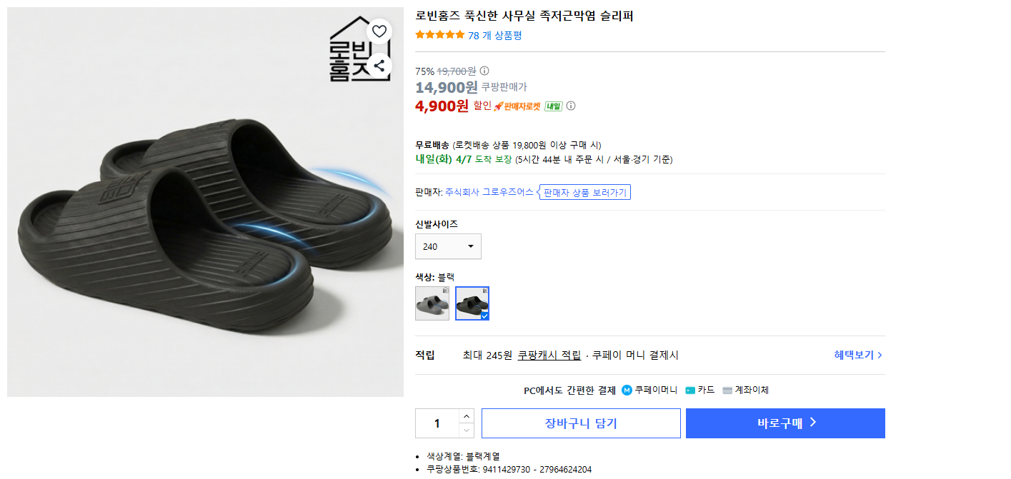
Task: Open the 78 개 상품평 reviews link
Action: [x=494, y=35]
